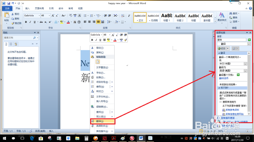Switch to the 插入 ribbon tab
Screen dimensions: 254x142
pos(27,8)
